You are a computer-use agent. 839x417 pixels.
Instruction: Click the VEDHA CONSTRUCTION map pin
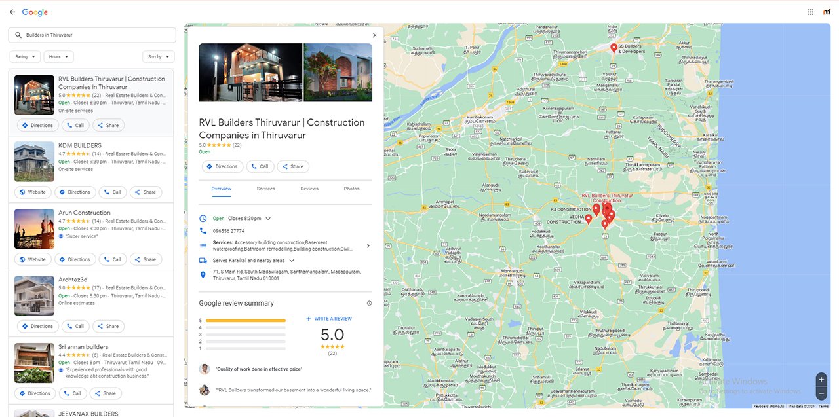[589, 219]
